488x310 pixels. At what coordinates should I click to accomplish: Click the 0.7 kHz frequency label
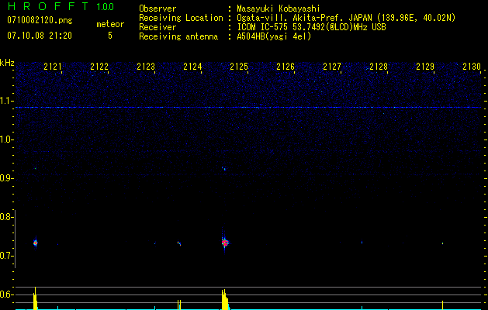6,256
